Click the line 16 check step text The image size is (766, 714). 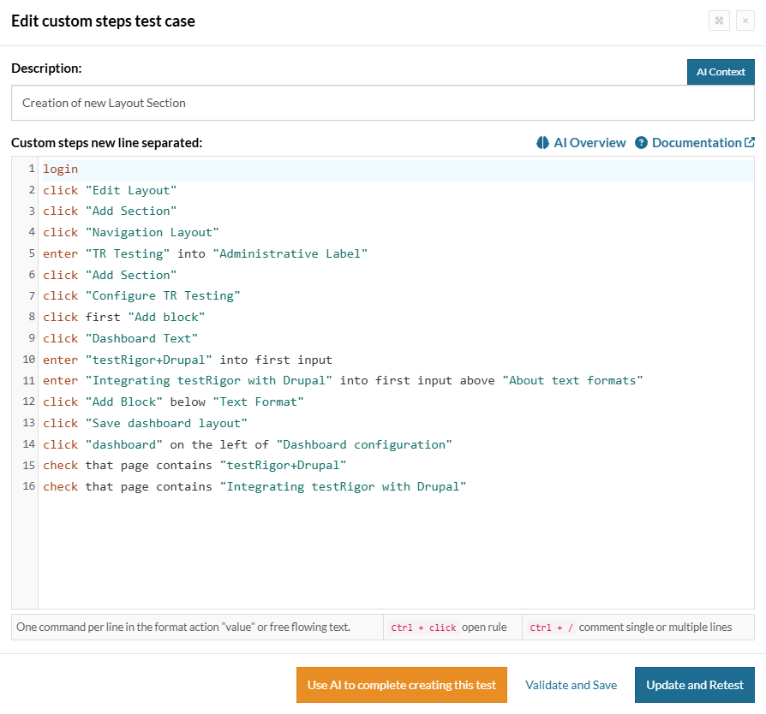(254, 486)
